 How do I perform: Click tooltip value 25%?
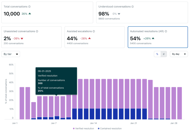click(x=40, y=91)
